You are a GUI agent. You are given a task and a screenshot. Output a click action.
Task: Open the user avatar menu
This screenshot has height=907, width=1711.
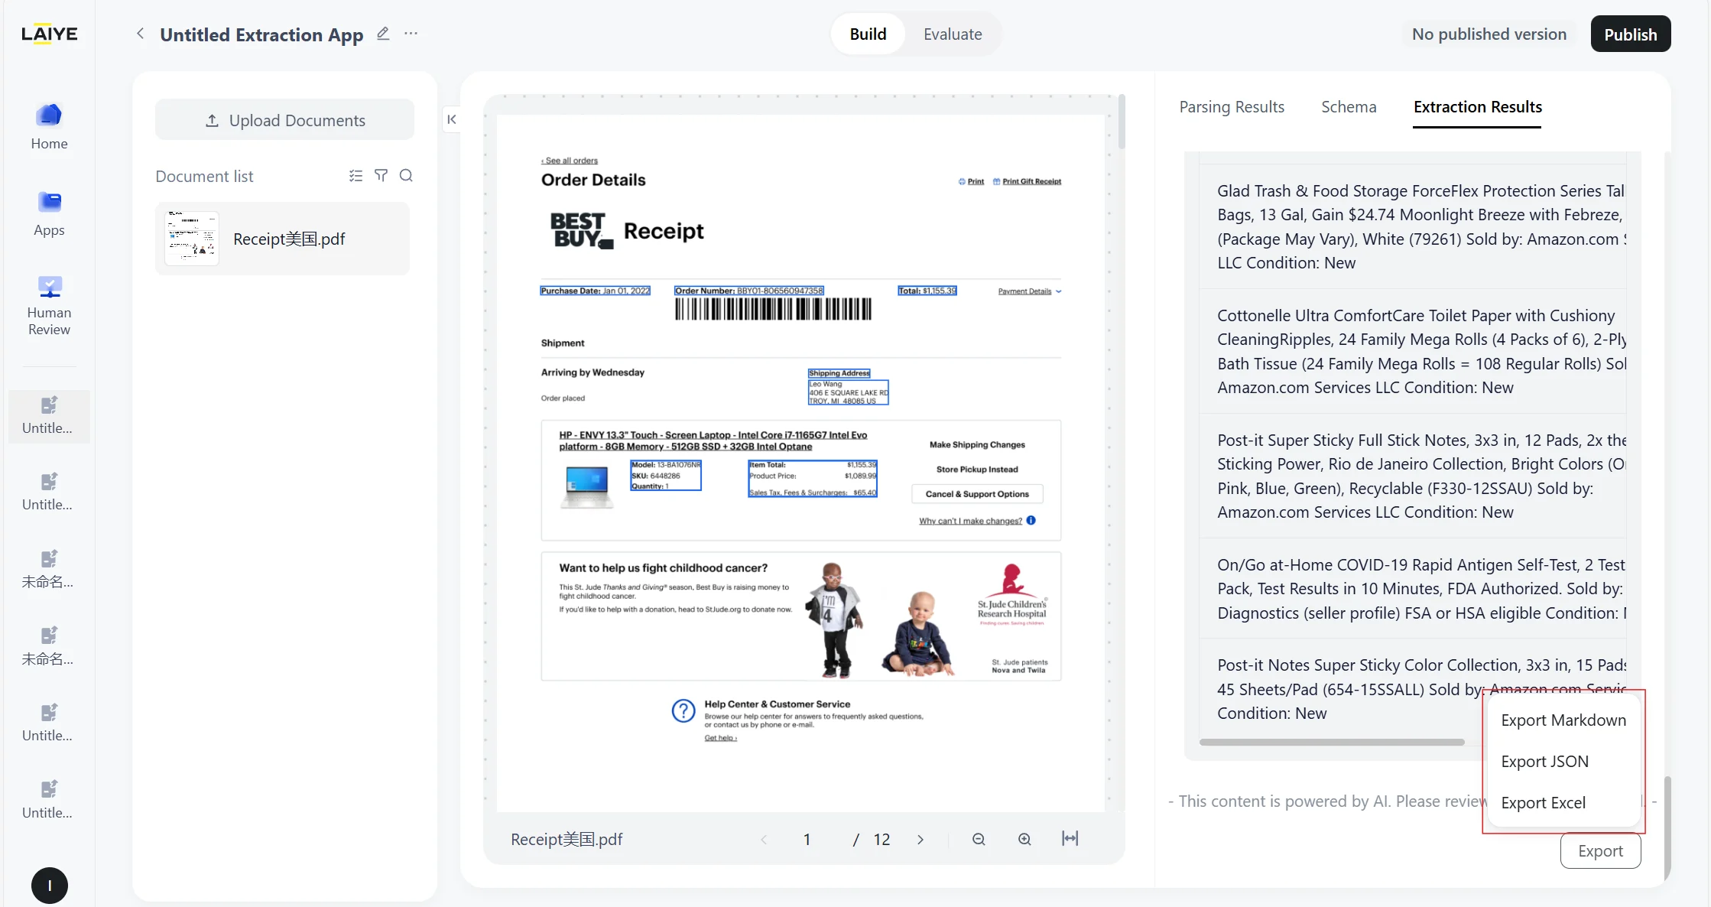(50, 886)
